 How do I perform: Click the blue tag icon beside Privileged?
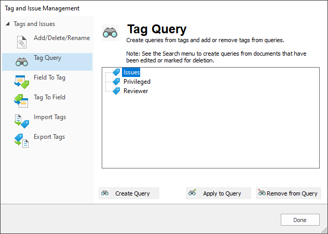(x=116, y=81)
